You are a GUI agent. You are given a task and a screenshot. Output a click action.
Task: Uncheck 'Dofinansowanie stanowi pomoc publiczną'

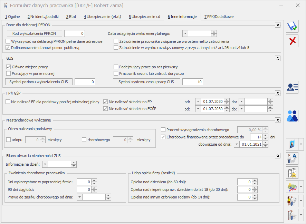(8, 48)
